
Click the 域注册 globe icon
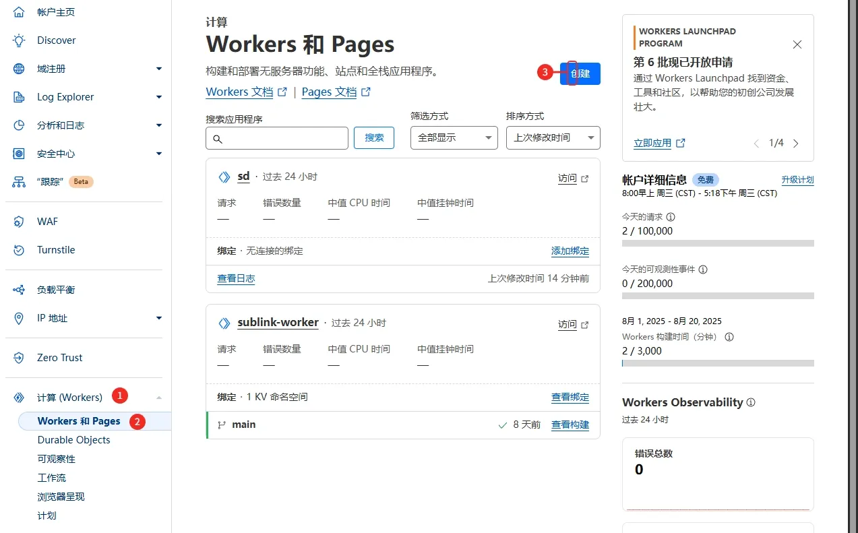click(19, 69)
